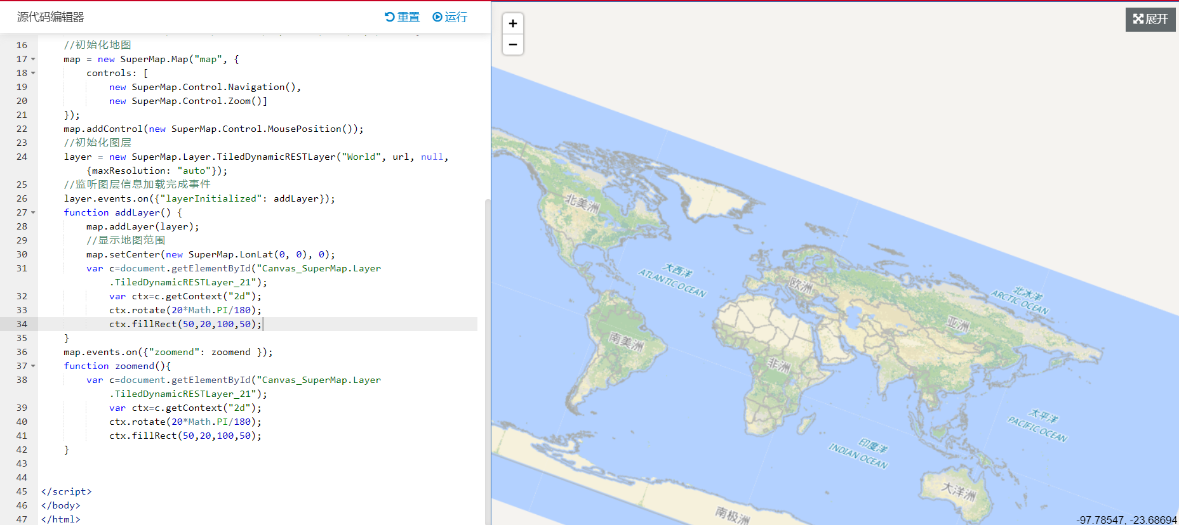Click PACIFIC OCEAN label on the map
Screen dimensions: 1179x525
click(x=1038, y=429)
